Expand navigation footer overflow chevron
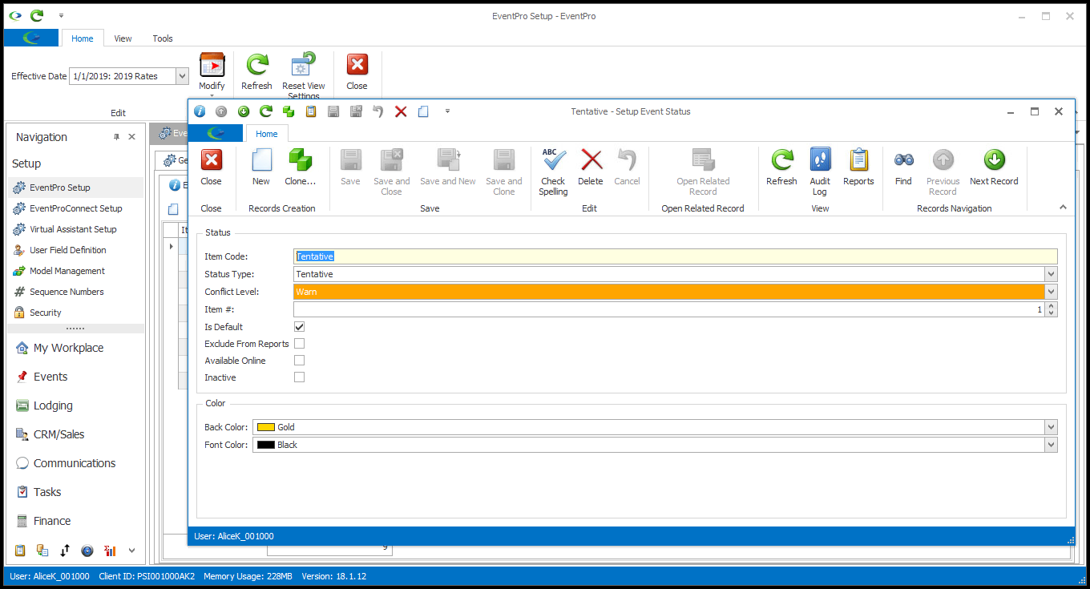 pos(132,551)
